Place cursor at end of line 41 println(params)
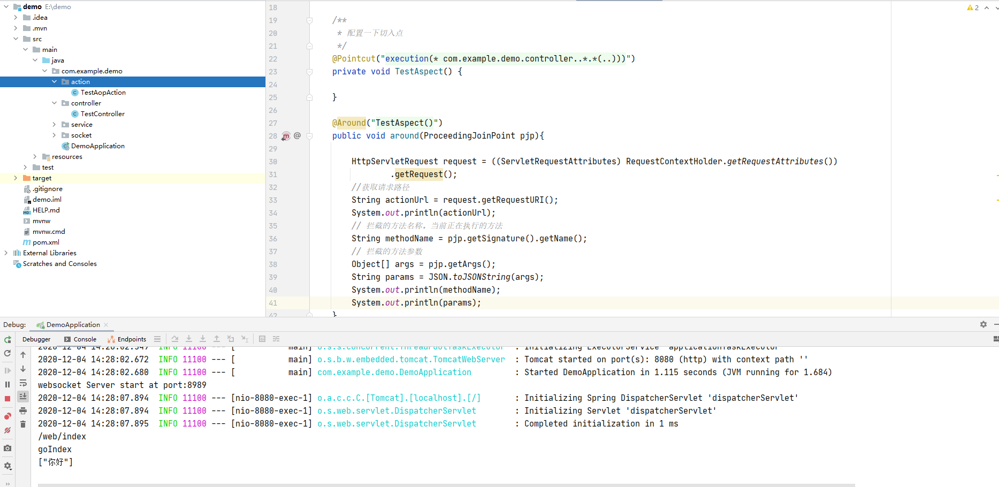The image size is (999, 487). pos(482,303)
